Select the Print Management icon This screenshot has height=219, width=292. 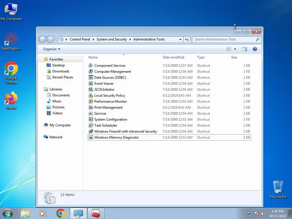(91, 107)
